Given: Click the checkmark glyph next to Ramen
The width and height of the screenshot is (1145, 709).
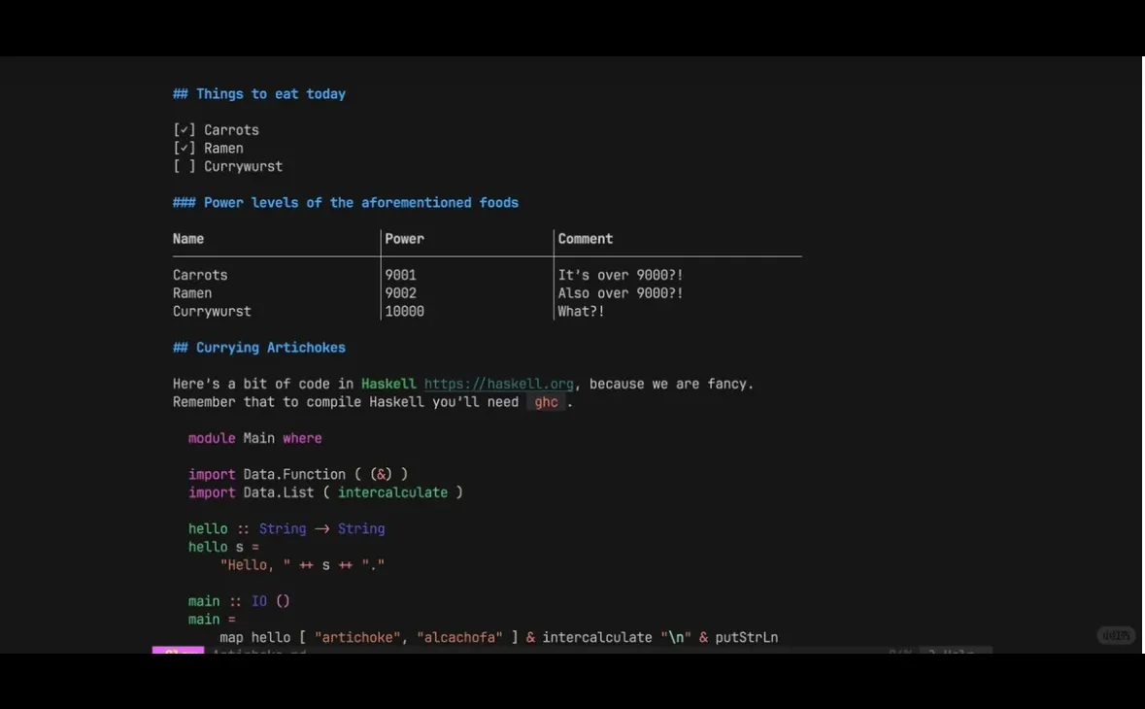Looking at the screenshot, I should 184,148.
